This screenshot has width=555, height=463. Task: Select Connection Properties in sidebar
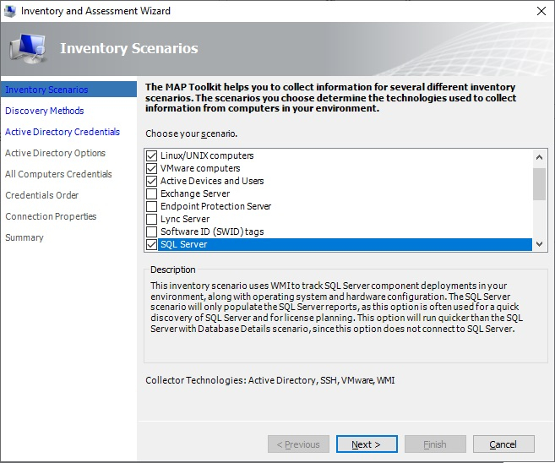pyautogui.click(x=51, y=216)
